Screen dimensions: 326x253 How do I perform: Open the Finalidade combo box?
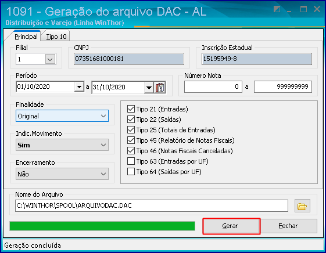click(62, 116)
